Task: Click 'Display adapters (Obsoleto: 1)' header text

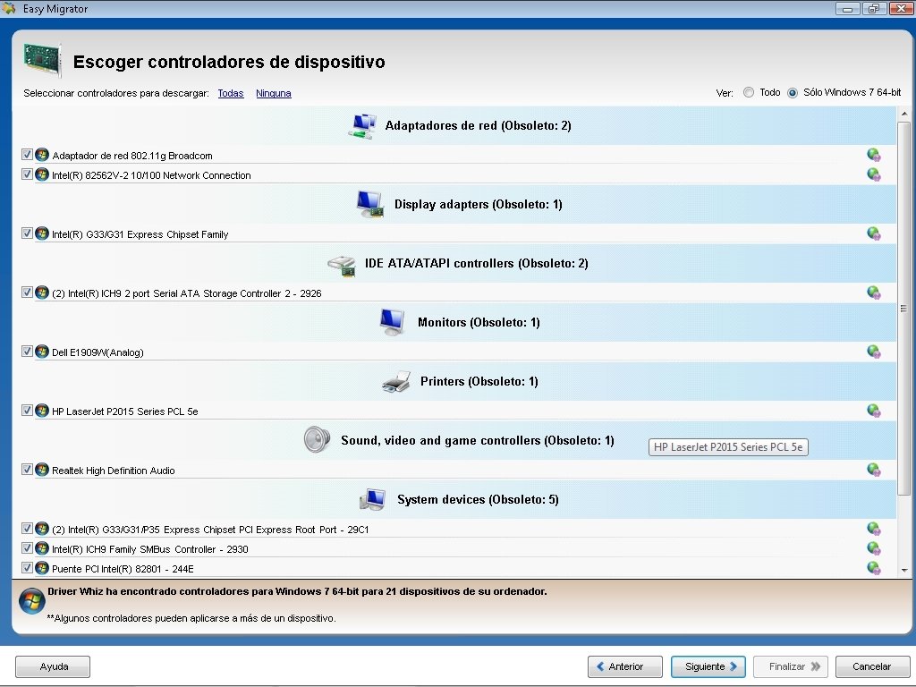Action: tap(479, 205)
